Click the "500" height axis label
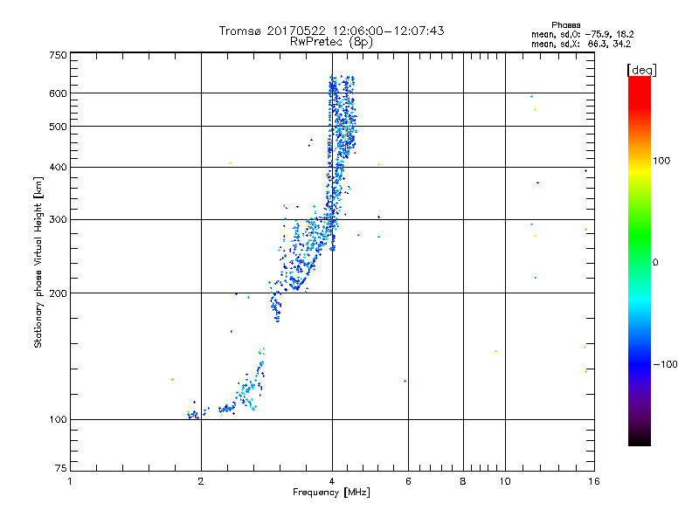Viewport: 699px width, 524px height. point(58,127)
